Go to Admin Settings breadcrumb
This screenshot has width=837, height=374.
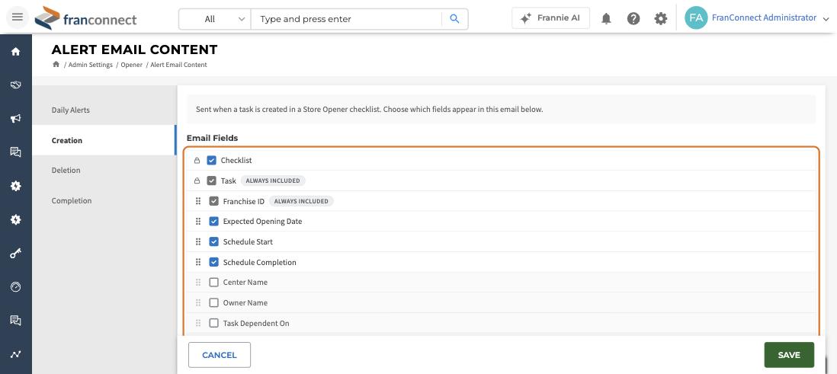pyautogui.click(x=90, y=65)
